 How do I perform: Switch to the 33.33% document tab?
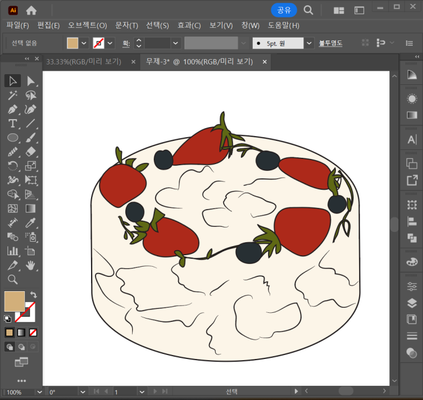click(84, 62)
